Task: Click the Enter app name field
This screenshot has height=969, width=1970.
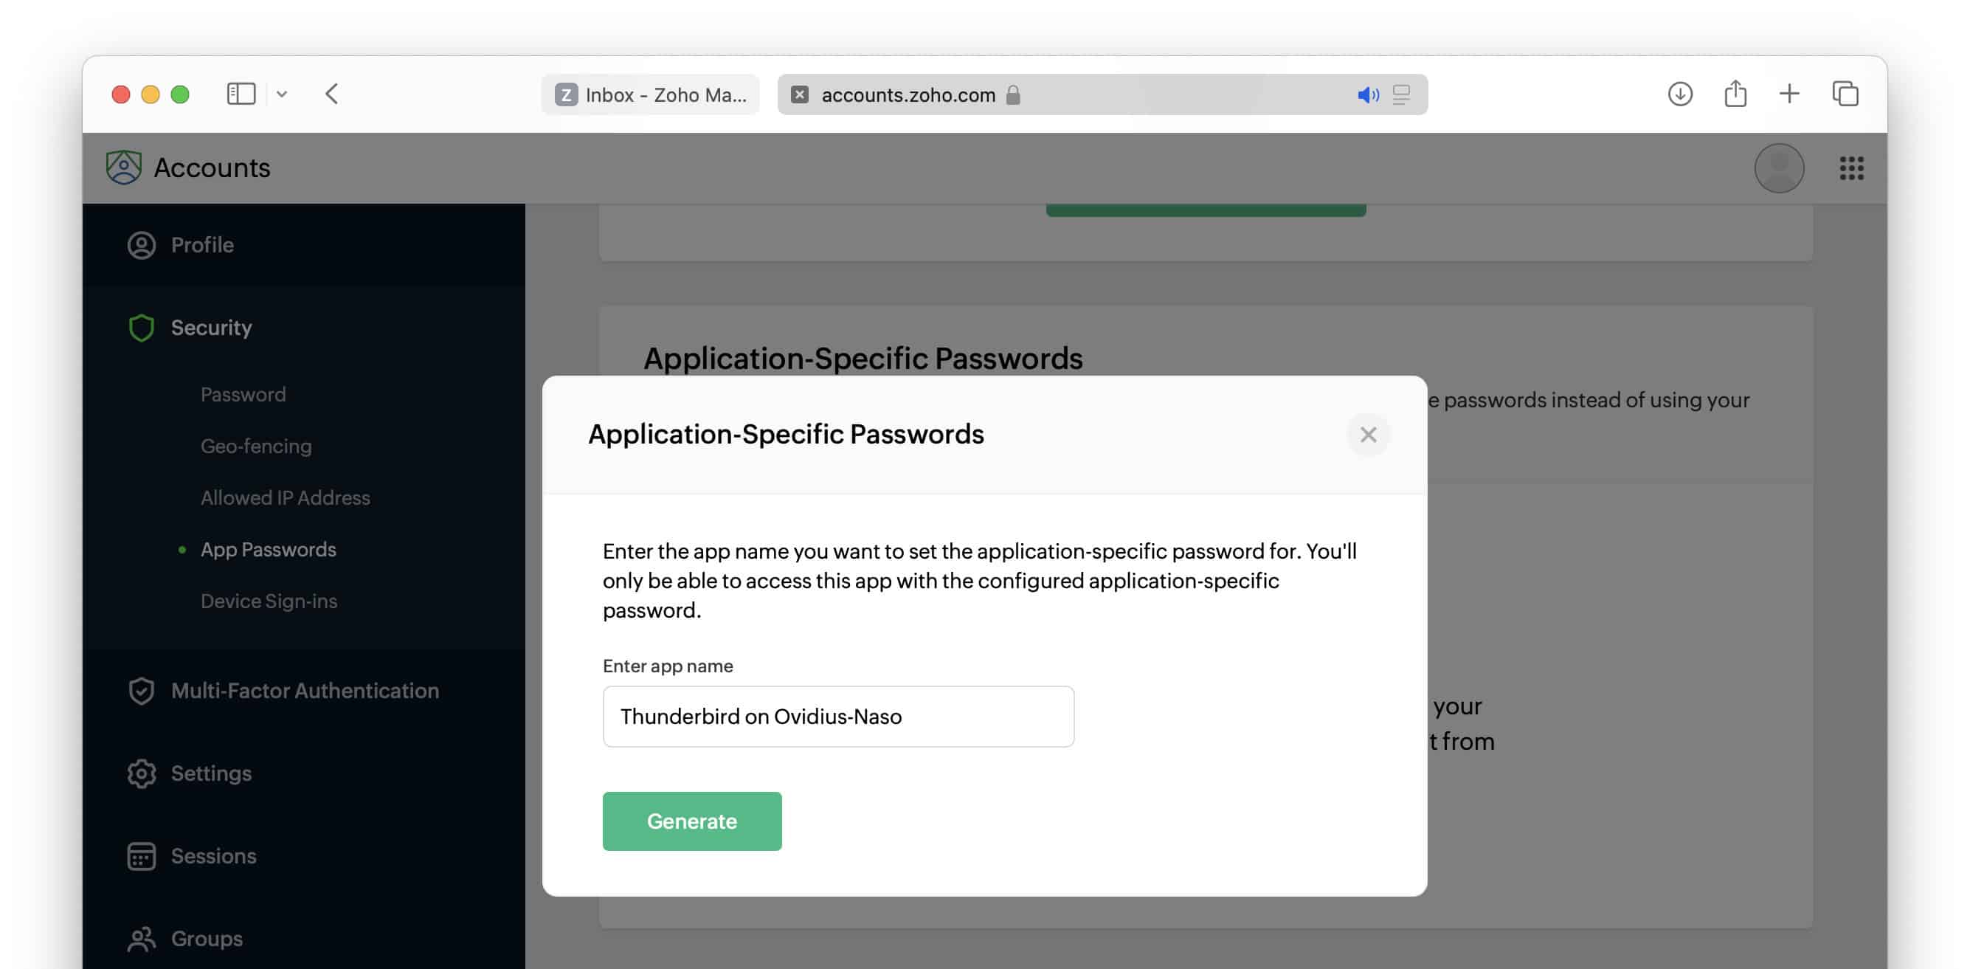Action: tap(837, 717)
